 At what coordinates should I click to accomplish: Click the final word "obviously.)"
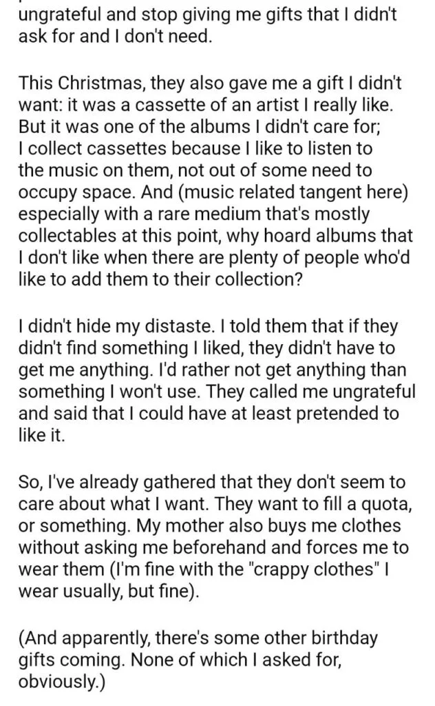(x=61, y=682)
